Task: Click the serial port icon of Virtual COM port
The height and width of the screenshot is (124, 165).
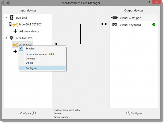Action: [x=115, y=18]
